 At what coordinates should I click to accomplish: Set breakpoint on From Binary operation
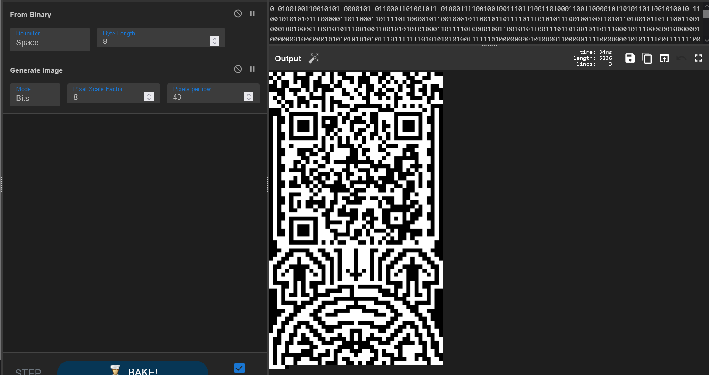(252, 13)
